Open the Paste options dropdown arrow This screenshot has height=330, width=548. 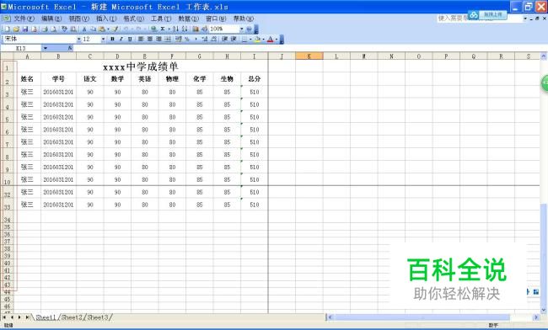point(109,29)
